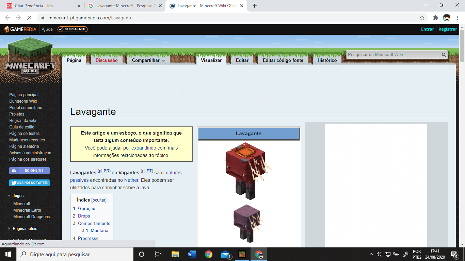Open the Mail app on taskbar
The width and height of the screenshot is (465, 261).
225,254
